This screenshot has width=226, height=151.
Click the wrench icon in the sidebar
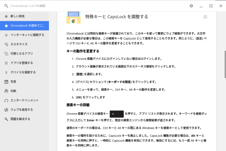6,119
